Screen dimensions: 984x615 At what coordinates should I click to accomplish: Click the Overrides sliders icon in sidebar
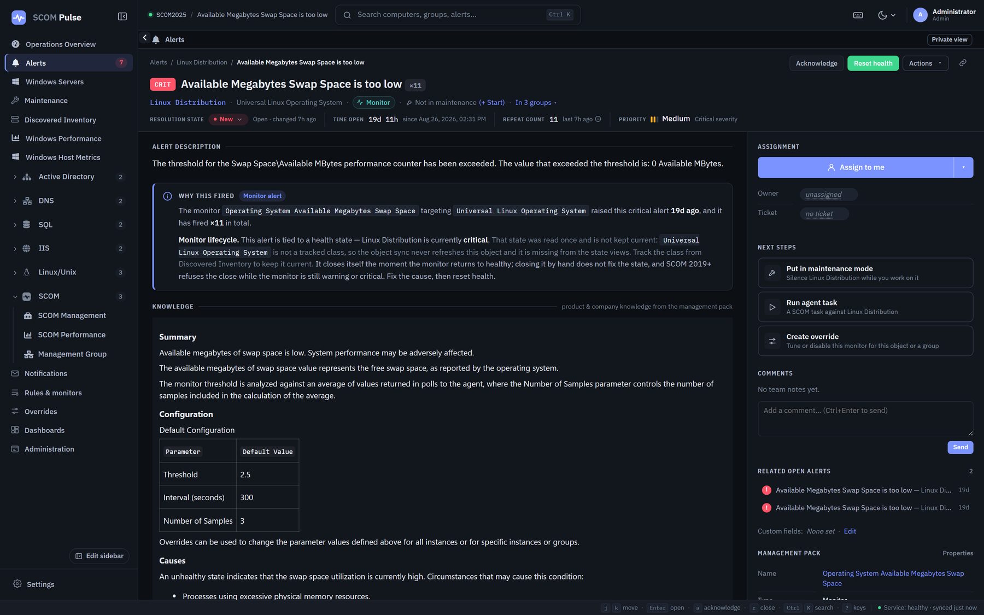click(x=15, y=411)
